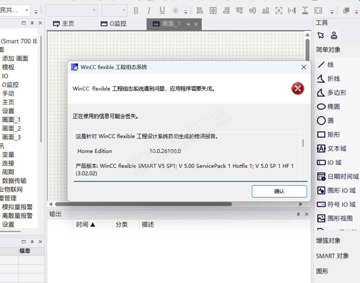
Task: Open 变量 in the project tree
Action: (8, 155)
